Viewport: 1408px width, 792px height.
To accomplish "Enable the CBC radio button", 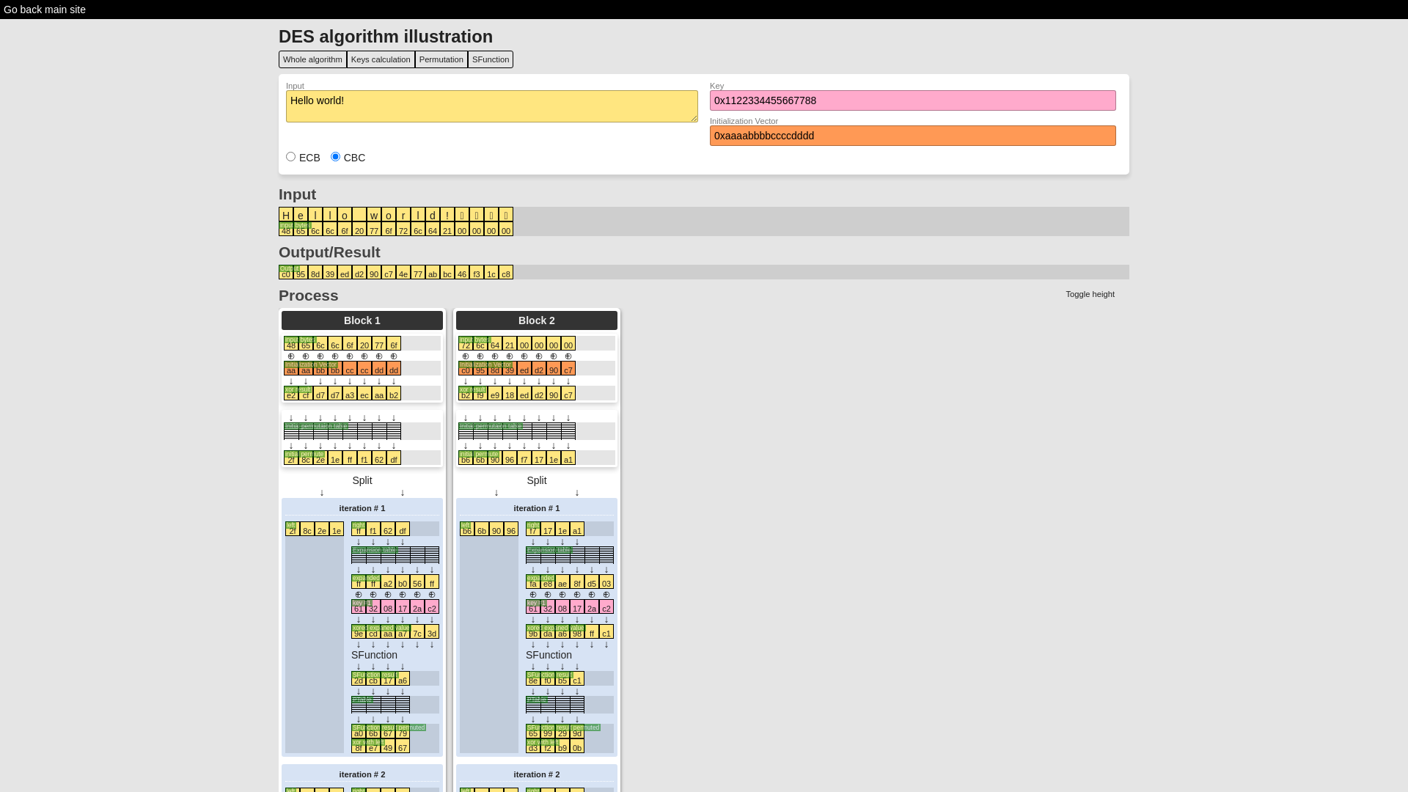I will 334,157.
